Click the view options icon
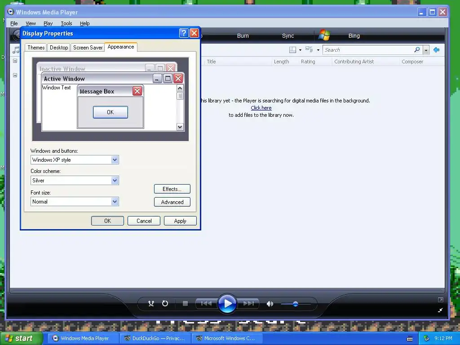The height and width of the screenshot is (345, 460). (x=309, y=49)
